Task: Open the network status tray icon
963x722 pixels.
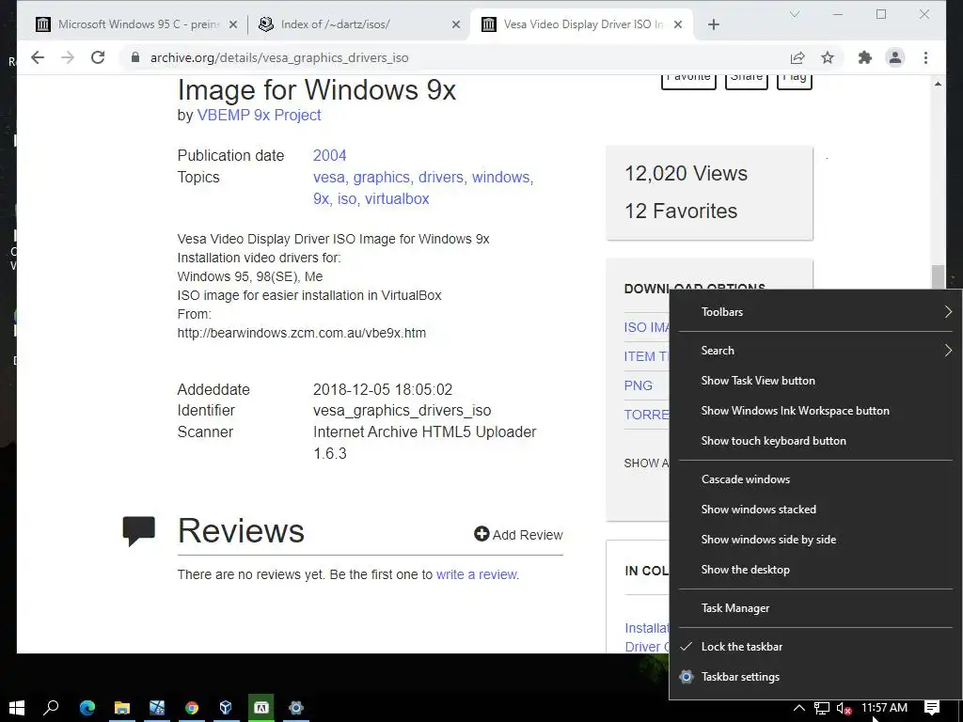Action: [822, 708]
